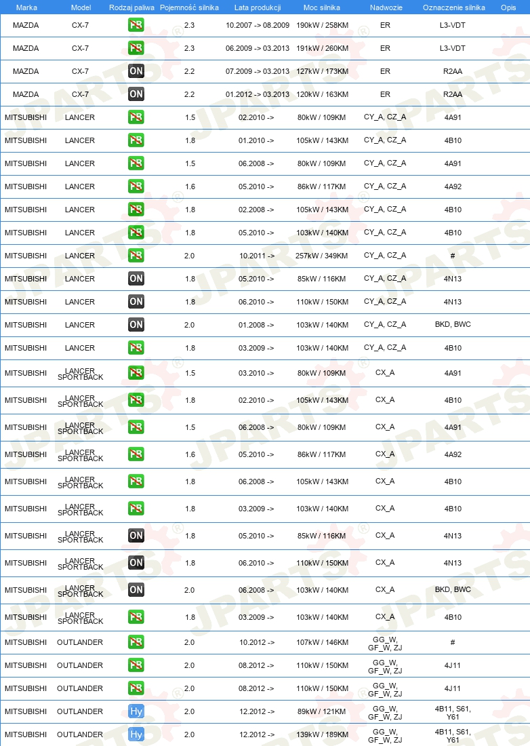Select the 01.2008 -> production date cell
Image resolution: width=530 pixels, height=746 pixels.
click(256, 325)
